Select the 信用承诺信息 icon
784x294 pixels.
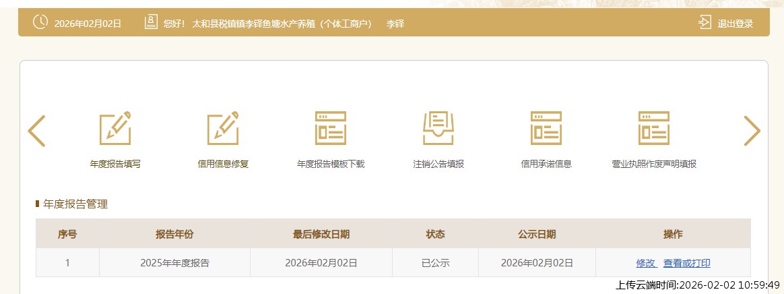point(546,128)
